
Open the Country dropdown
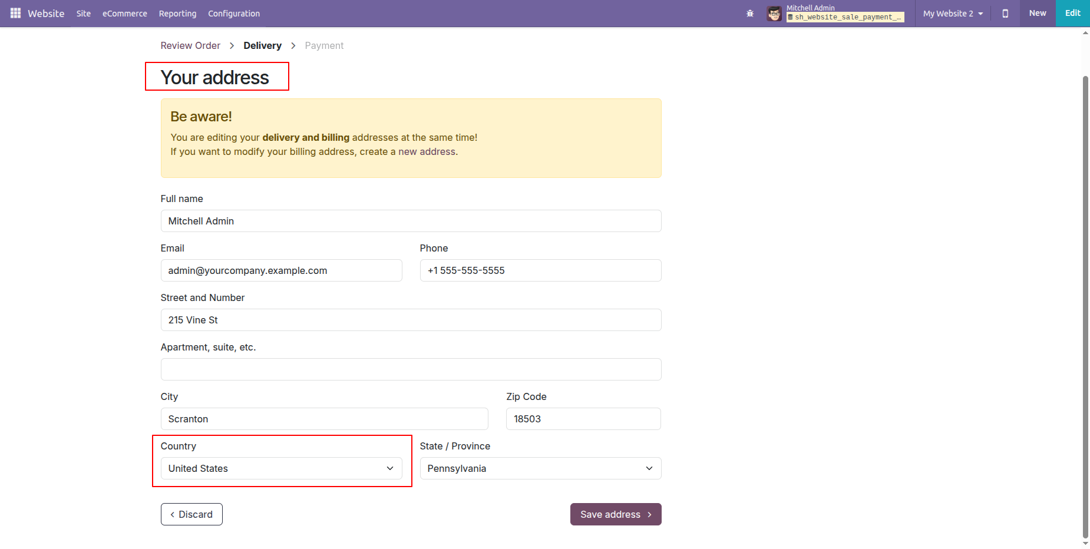(281, 468)
